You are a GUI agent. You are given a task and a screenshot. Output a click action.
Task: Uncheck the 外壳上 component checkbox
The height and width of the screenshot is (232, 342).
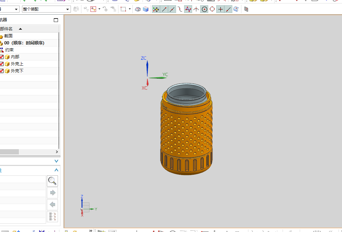coord(1,64)
